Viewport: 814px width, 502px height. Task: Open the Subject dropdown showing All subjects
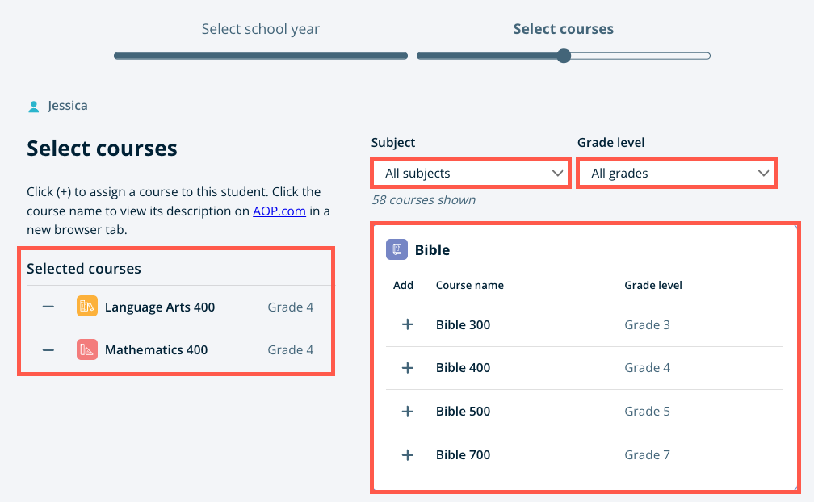(x=471, y=173)
